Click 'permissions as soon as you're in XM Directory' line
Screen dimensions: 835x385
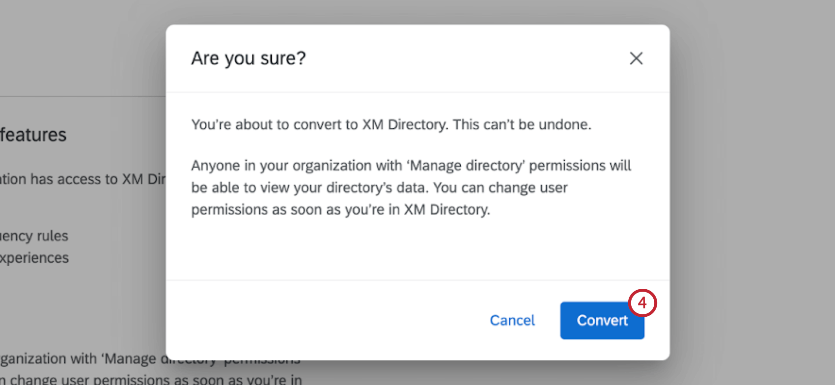[x=340, y=210]
